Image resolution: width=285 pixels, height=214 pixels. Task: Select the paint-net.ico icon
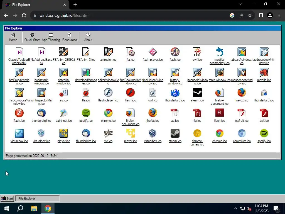click(64, 113)
